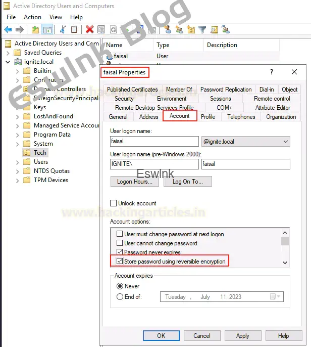Click the Help question mark in dialog title
Image resolution: width=311 pixels, height=347 pixels.
click(272, 72)
